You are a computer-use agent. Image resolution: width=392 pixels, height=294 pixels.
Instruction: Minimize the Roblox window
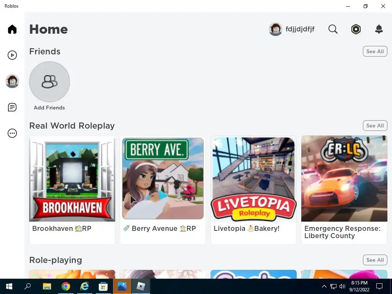click(348, 6)
